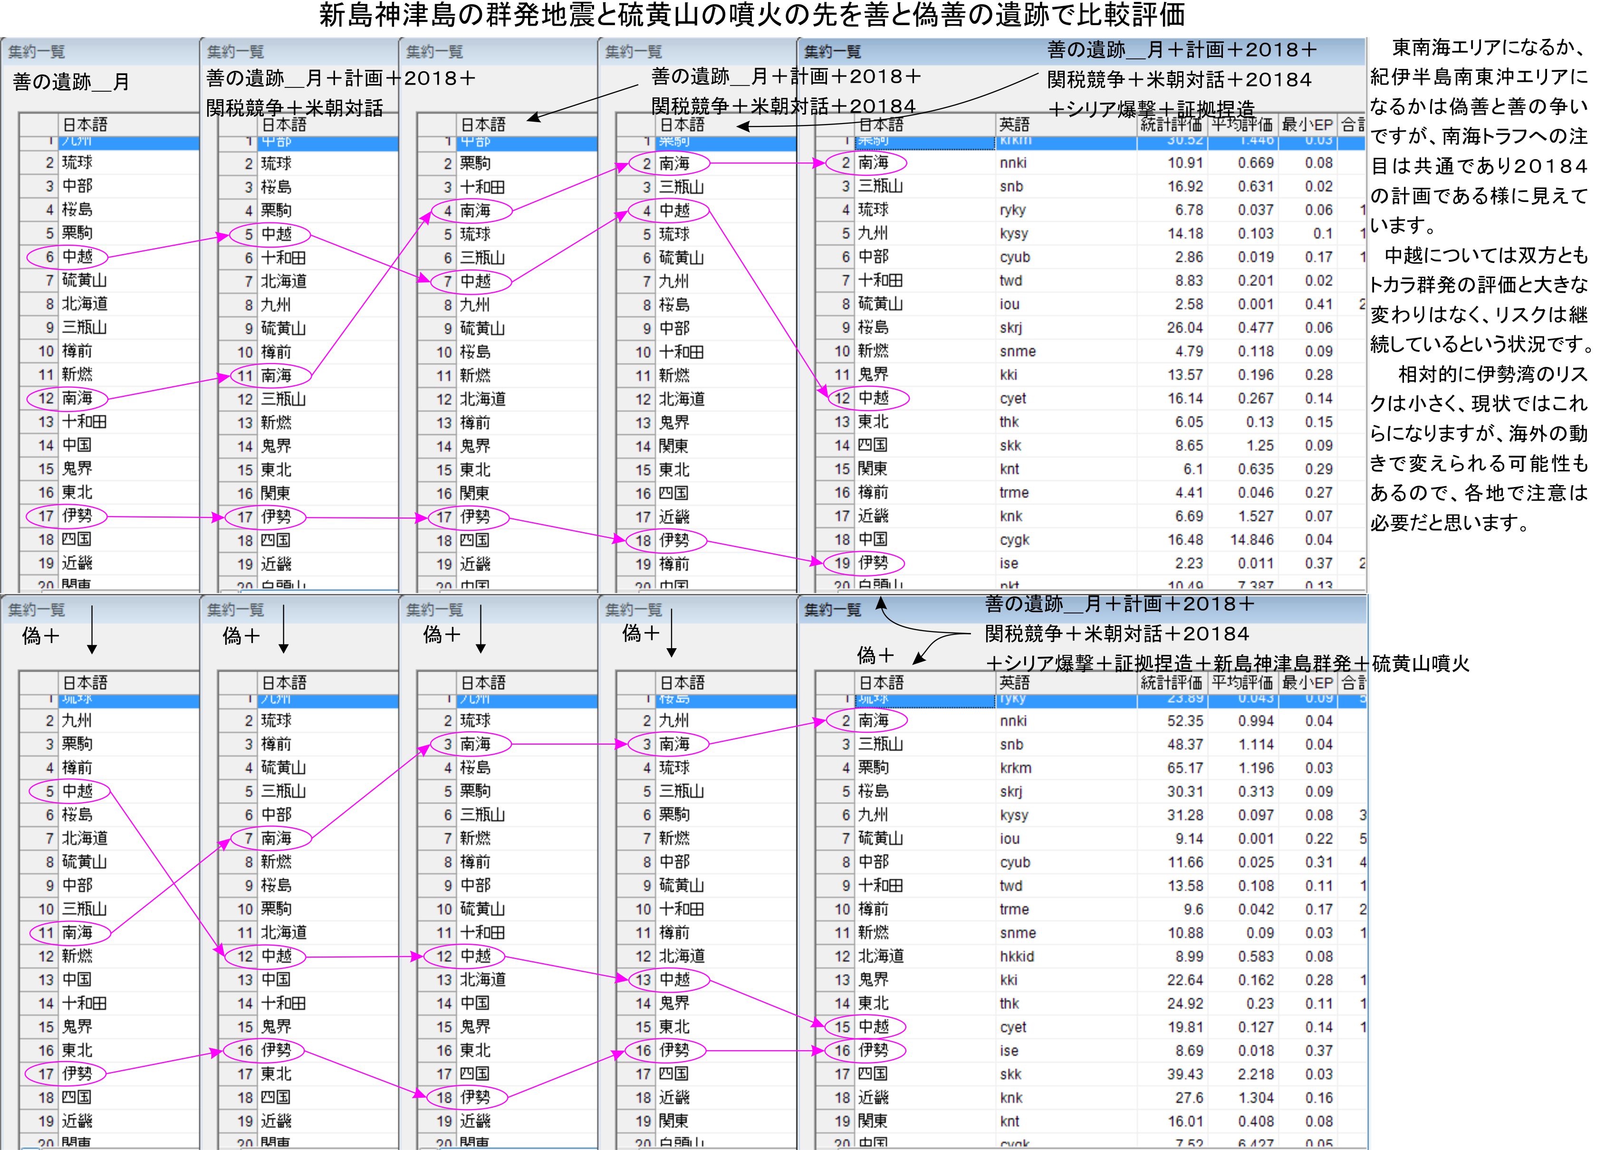This screenshot has height=1150, width=1605.
Task: Select the hkkid row cell in bottom-right table
Action: [x=1017, y=956]
